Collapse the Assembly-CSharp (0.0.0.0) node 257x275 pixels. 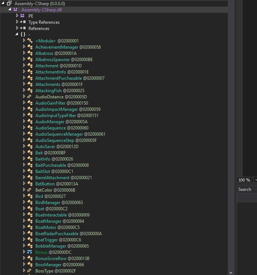click(3, 3)
